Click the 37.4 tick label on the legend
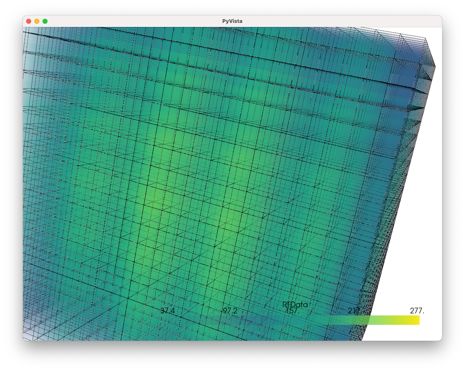The width and height of the screenshot is (465, 371). coord(167,311)
